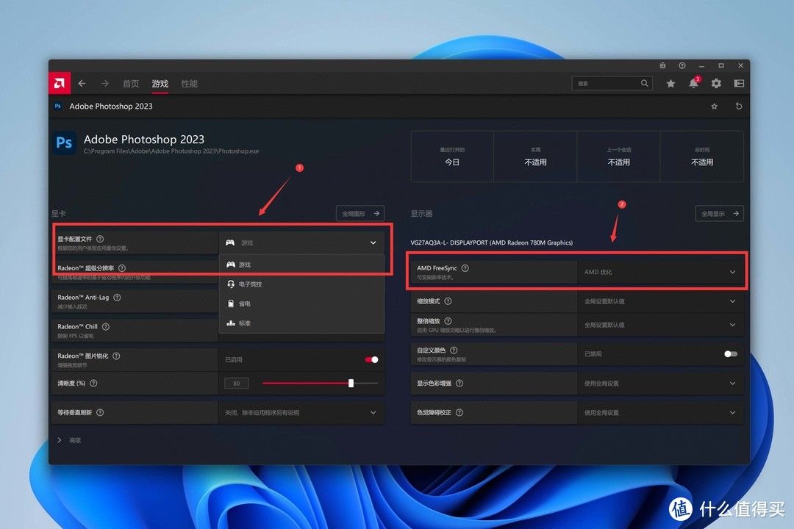This screenshot has height=529, width=794.
Task: Click the 最近打开的 card showing 今日
Action: pos(452,156)
